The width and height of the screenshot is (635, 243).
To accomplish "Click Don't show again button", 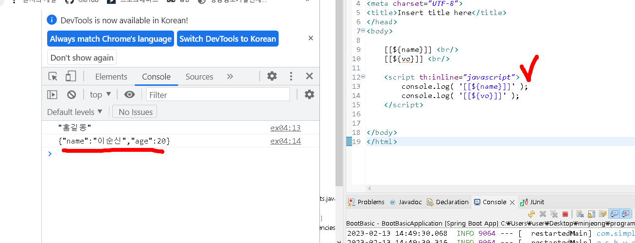I will (82, 57).
